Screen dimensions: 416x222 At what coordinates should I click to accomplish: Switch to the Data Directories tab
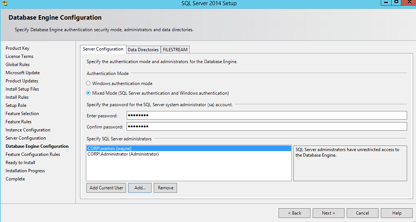(x=143, y=50)
